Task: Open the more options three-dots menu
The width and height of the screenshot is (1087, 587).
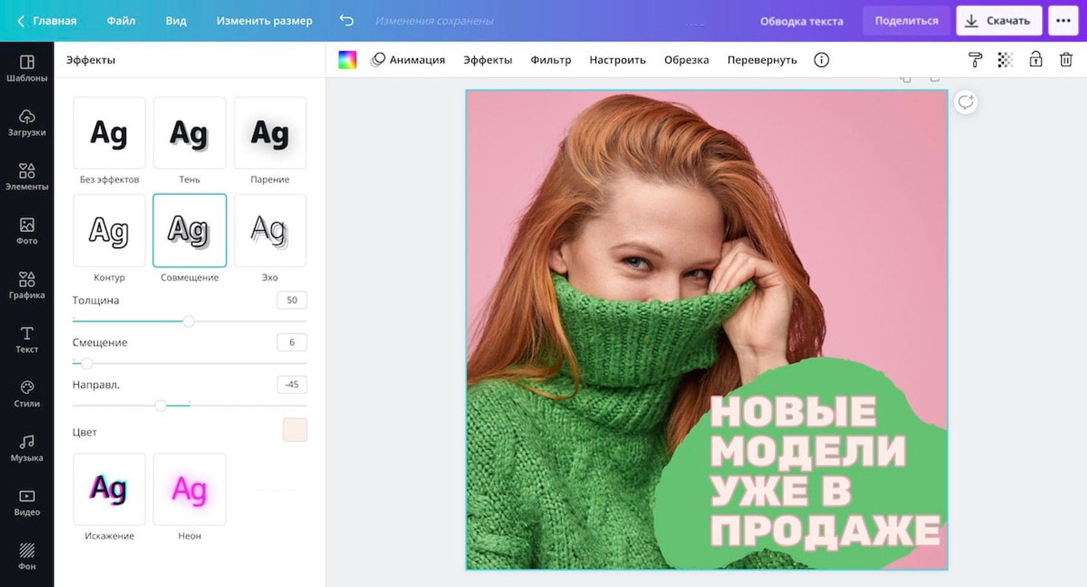Action: coord(1063,21)
